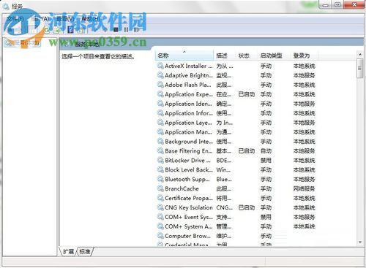Select the COM+ Event System service icon
The image size is (366, 268).
click(160, 217)
